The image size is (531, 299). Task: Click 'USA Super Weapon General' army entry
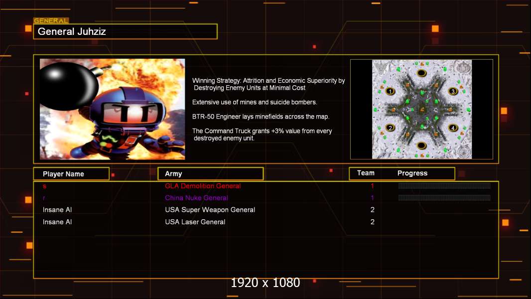210,210
